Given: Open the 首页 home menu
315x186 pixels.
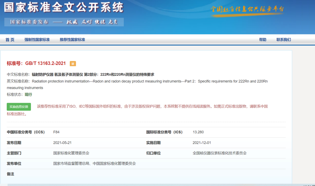Looking at the screenshot, I should [x=10, y=40].
